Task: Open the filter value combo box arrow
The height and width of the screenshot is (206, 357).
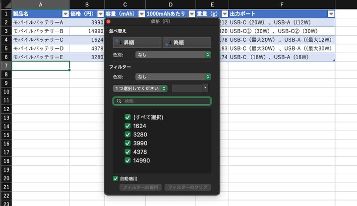Action: 205,88
